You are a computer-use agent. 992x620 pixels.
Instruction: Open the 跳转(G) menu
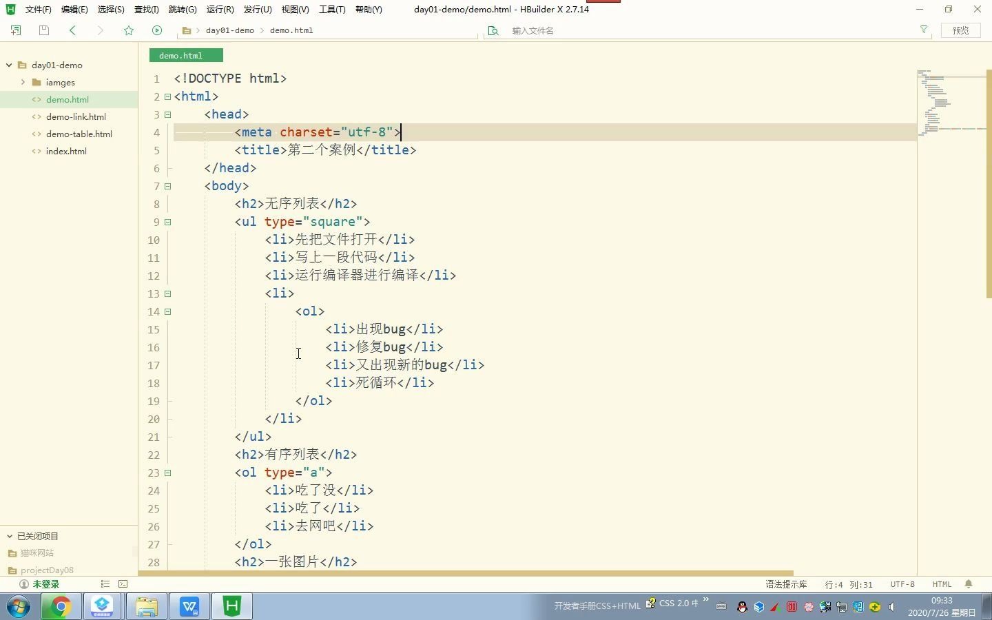click(183, 10)
